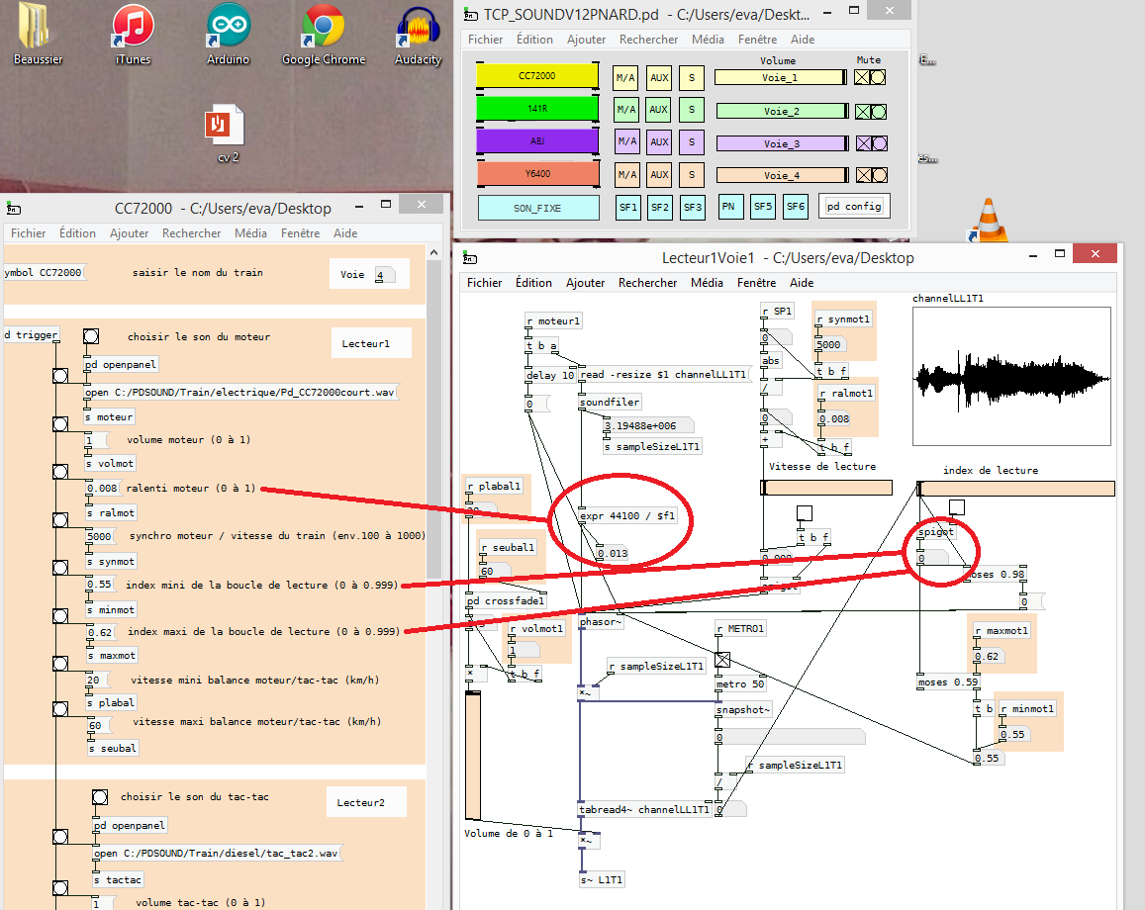Open Fenêtre menu in TCP_SOUNDV12PNARD window
This screenshot has width=1145, height=910.
757,40
